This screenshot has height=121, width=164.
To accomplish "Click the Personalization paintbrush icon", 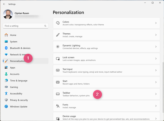I will pyautogui.click(x=6, y=61).
